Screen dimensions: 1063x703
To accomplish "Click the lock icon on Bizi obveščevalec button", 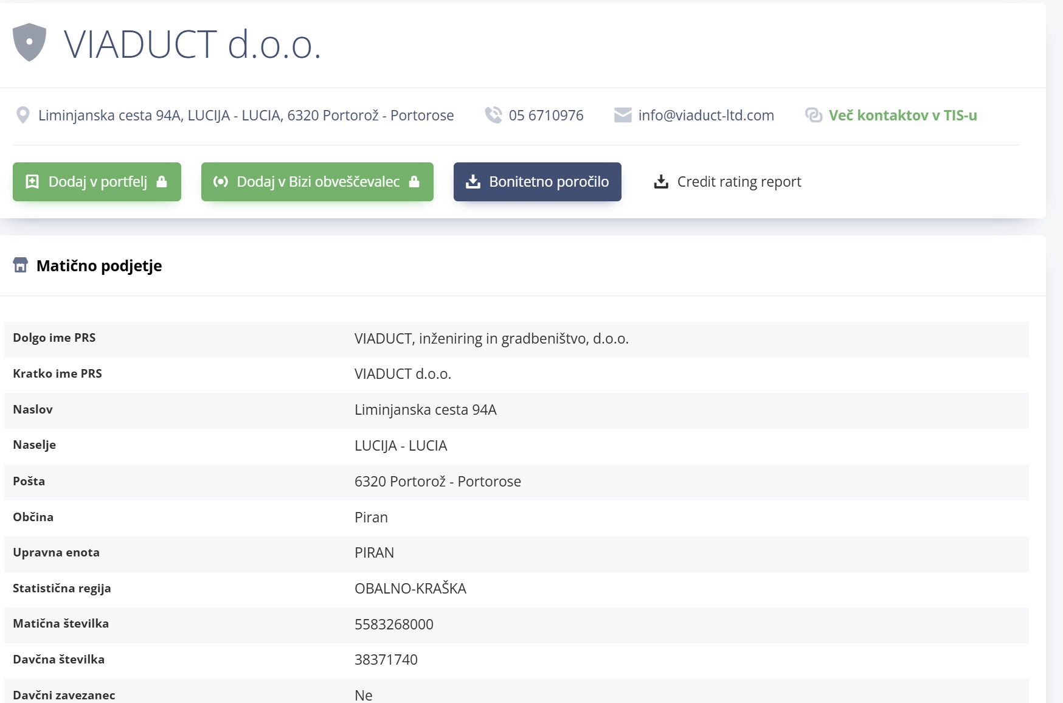I will tap(414, 182).
